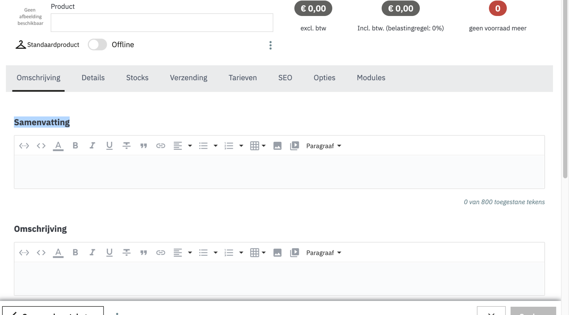Expand numbered list dropdown in Omschrijving toolbar
The width and height of the screenshot is (569, 315).
(x=241, y=253)
